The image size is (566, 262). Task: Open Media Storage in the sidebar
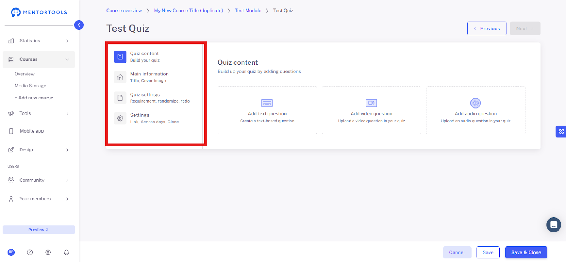pyautogui.click(x=30, y=86)
